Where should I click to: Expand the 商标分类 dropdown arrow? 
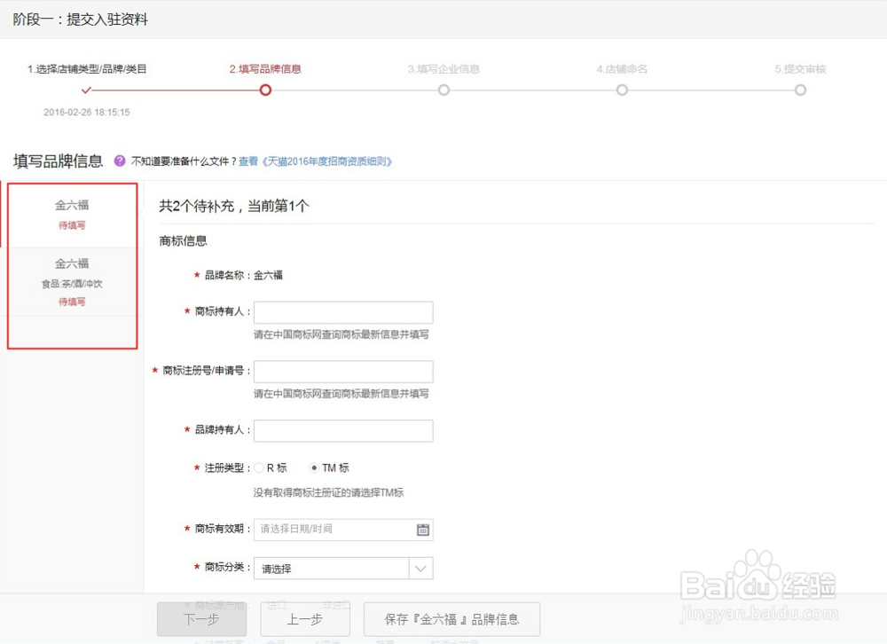pyautogui.click(x=420, y=569)
